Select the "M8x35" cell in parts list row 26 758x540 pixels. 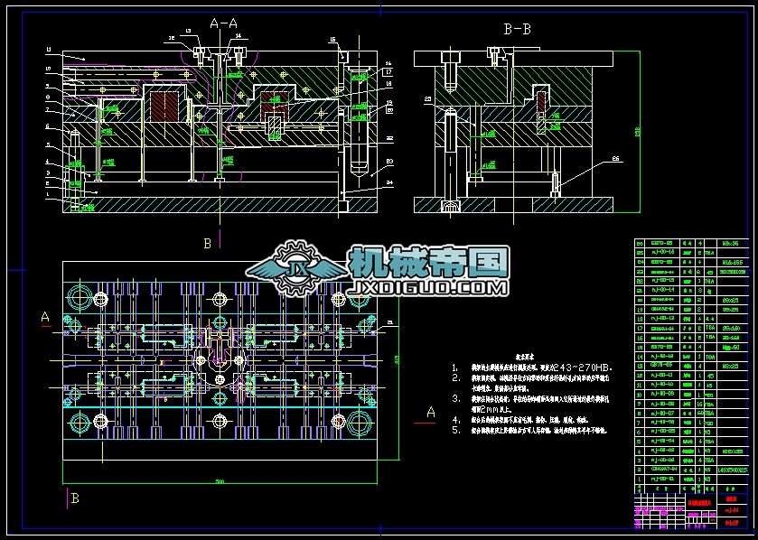[732, 244]
